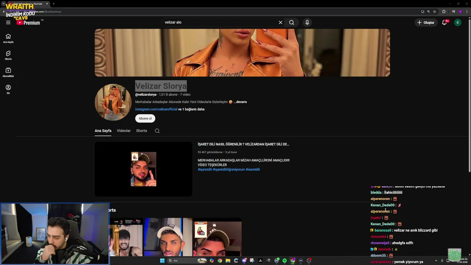The image size is (471, 265).
Task: Open the İŞARET DİLİ NASIL ÖĞRENİLİR video title
Action: (x=243, y=144)
